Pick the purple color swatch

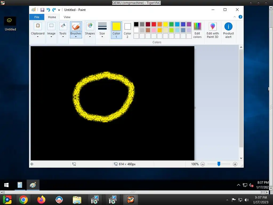pos(189,24)
